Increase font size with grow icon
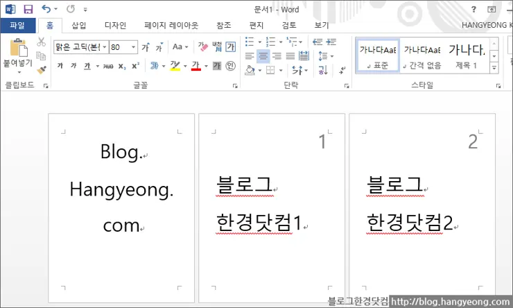Screen dimensions: 513x308 (146, 47)
